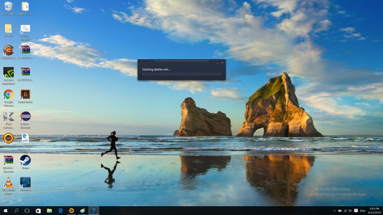
Task: Open the orange M circular desktop shortcut
Action: [8, 138]
